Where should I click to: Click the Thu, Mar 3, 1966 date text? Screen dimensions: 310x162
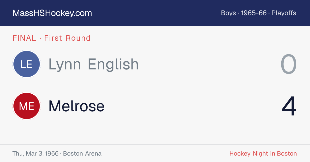pos(35,154)
